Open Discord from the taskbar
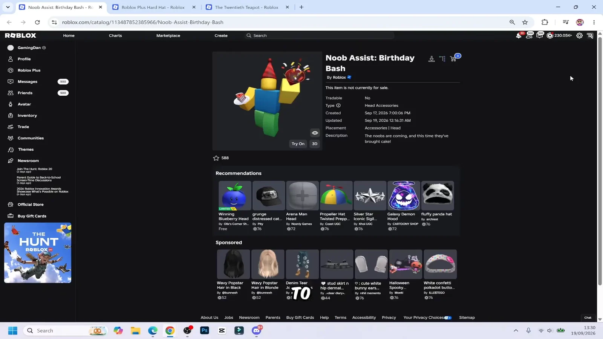The image size is (603, 339). [257, 330]
